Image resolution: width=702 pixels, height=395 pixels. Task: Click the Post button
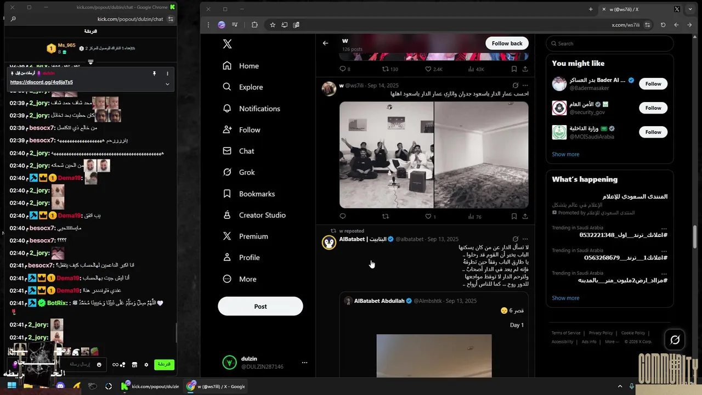tap(261, 306)
